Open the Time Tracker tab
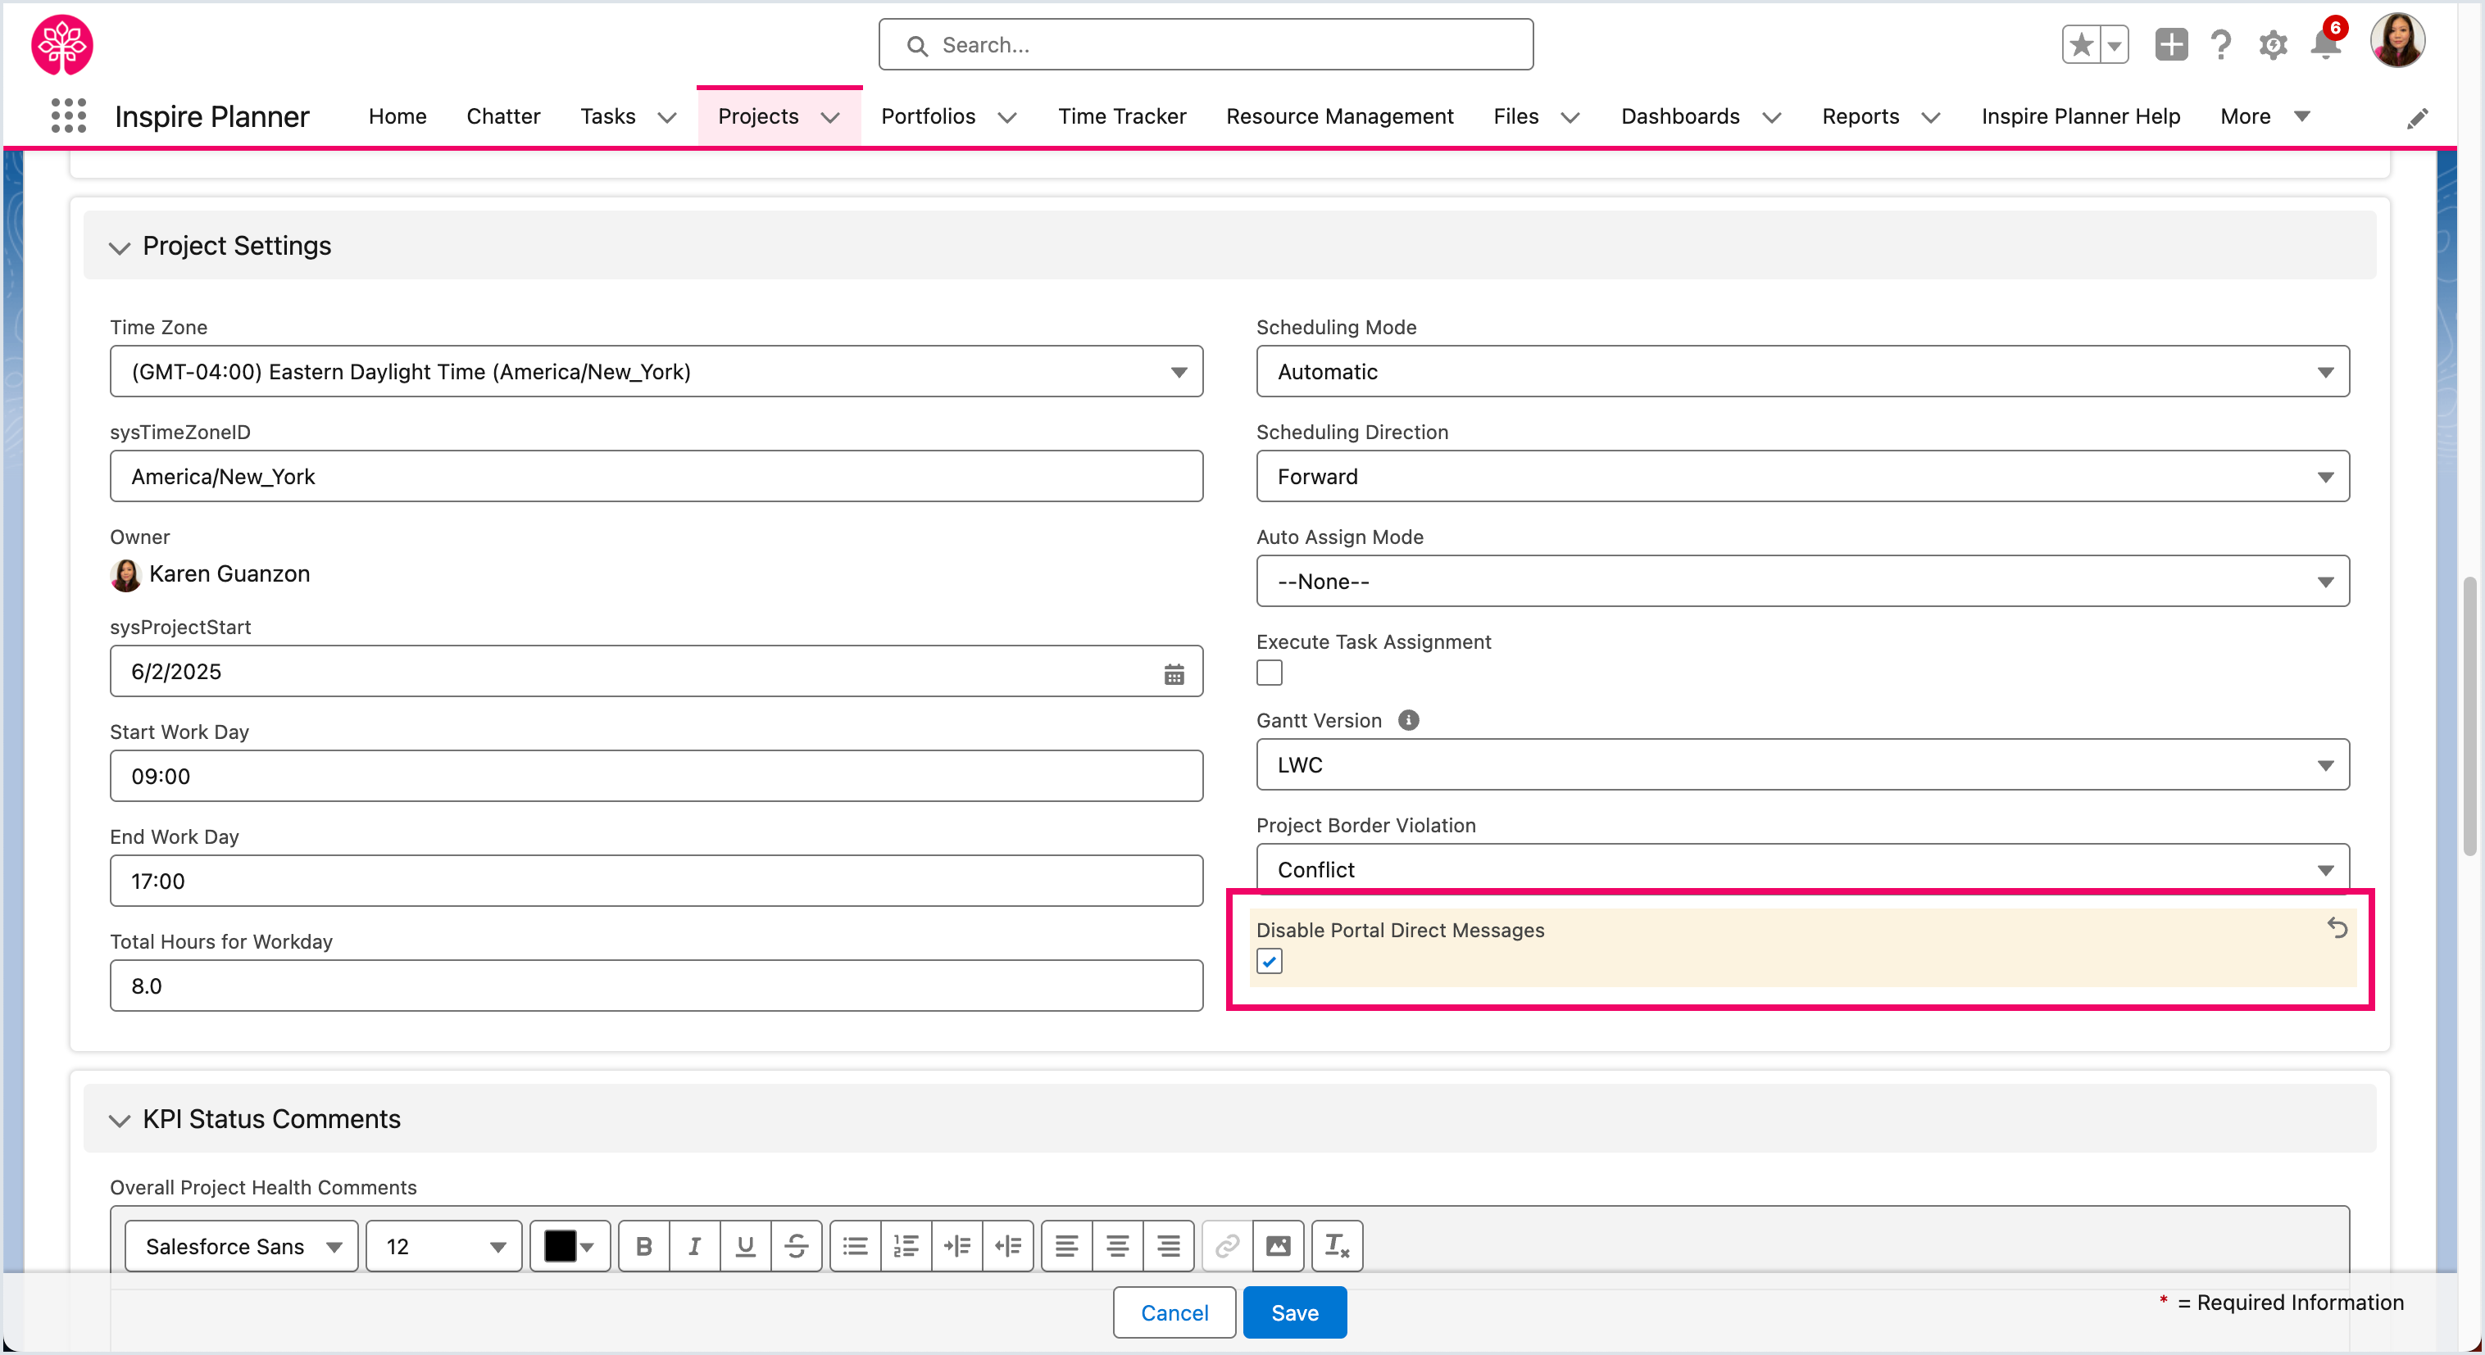This screenshot has height=1355, width=2485. tap(1122, 116)
